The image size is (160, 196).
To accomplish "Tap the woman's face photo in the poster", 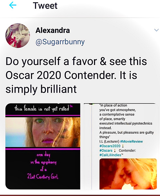I will pos(43,132).
